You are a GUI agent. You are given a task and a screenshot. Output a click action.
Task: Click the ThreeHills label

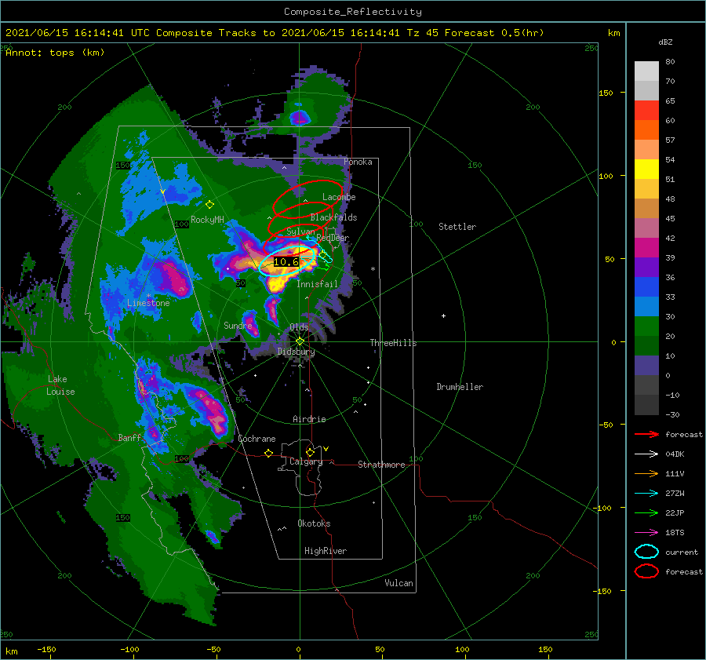pyautogui.click(x=393, y=343)
